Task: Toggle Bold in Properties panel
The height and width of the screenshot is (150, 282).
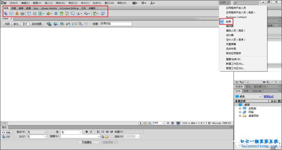Action: click(87, 132)
